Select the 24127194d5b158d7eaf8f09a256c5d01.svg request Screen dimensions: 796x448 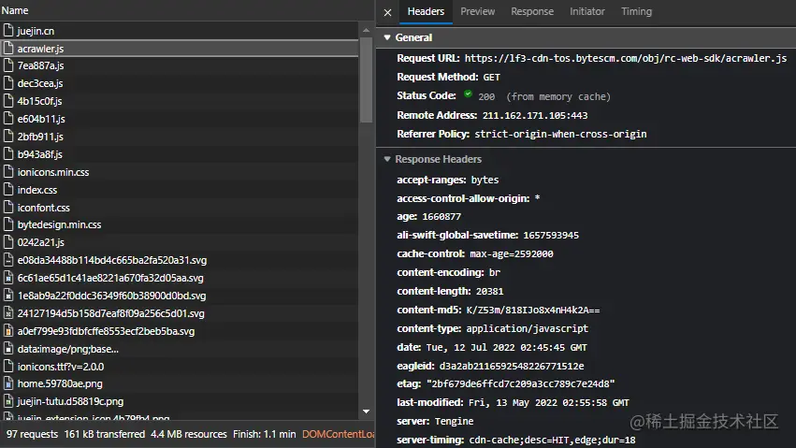click(180, 313)
